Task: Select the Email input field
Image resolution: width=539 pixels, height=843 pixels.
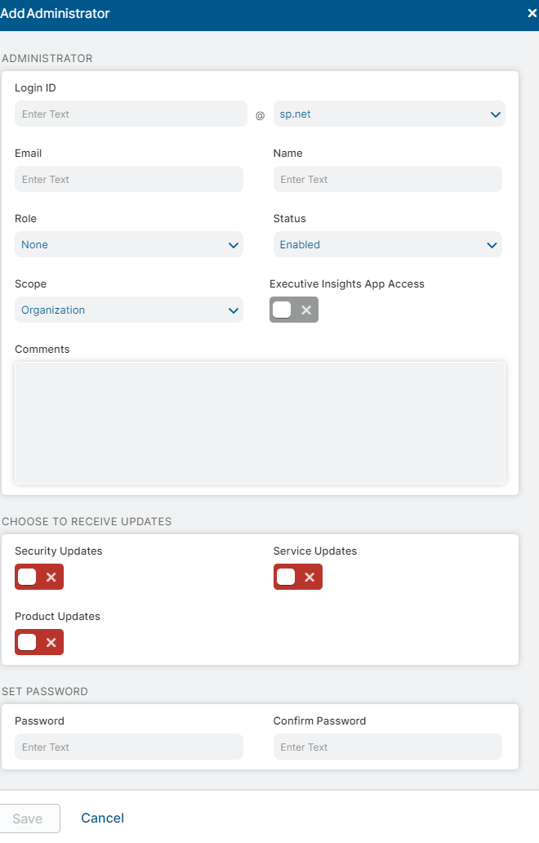Action: (x=128, y=179)
